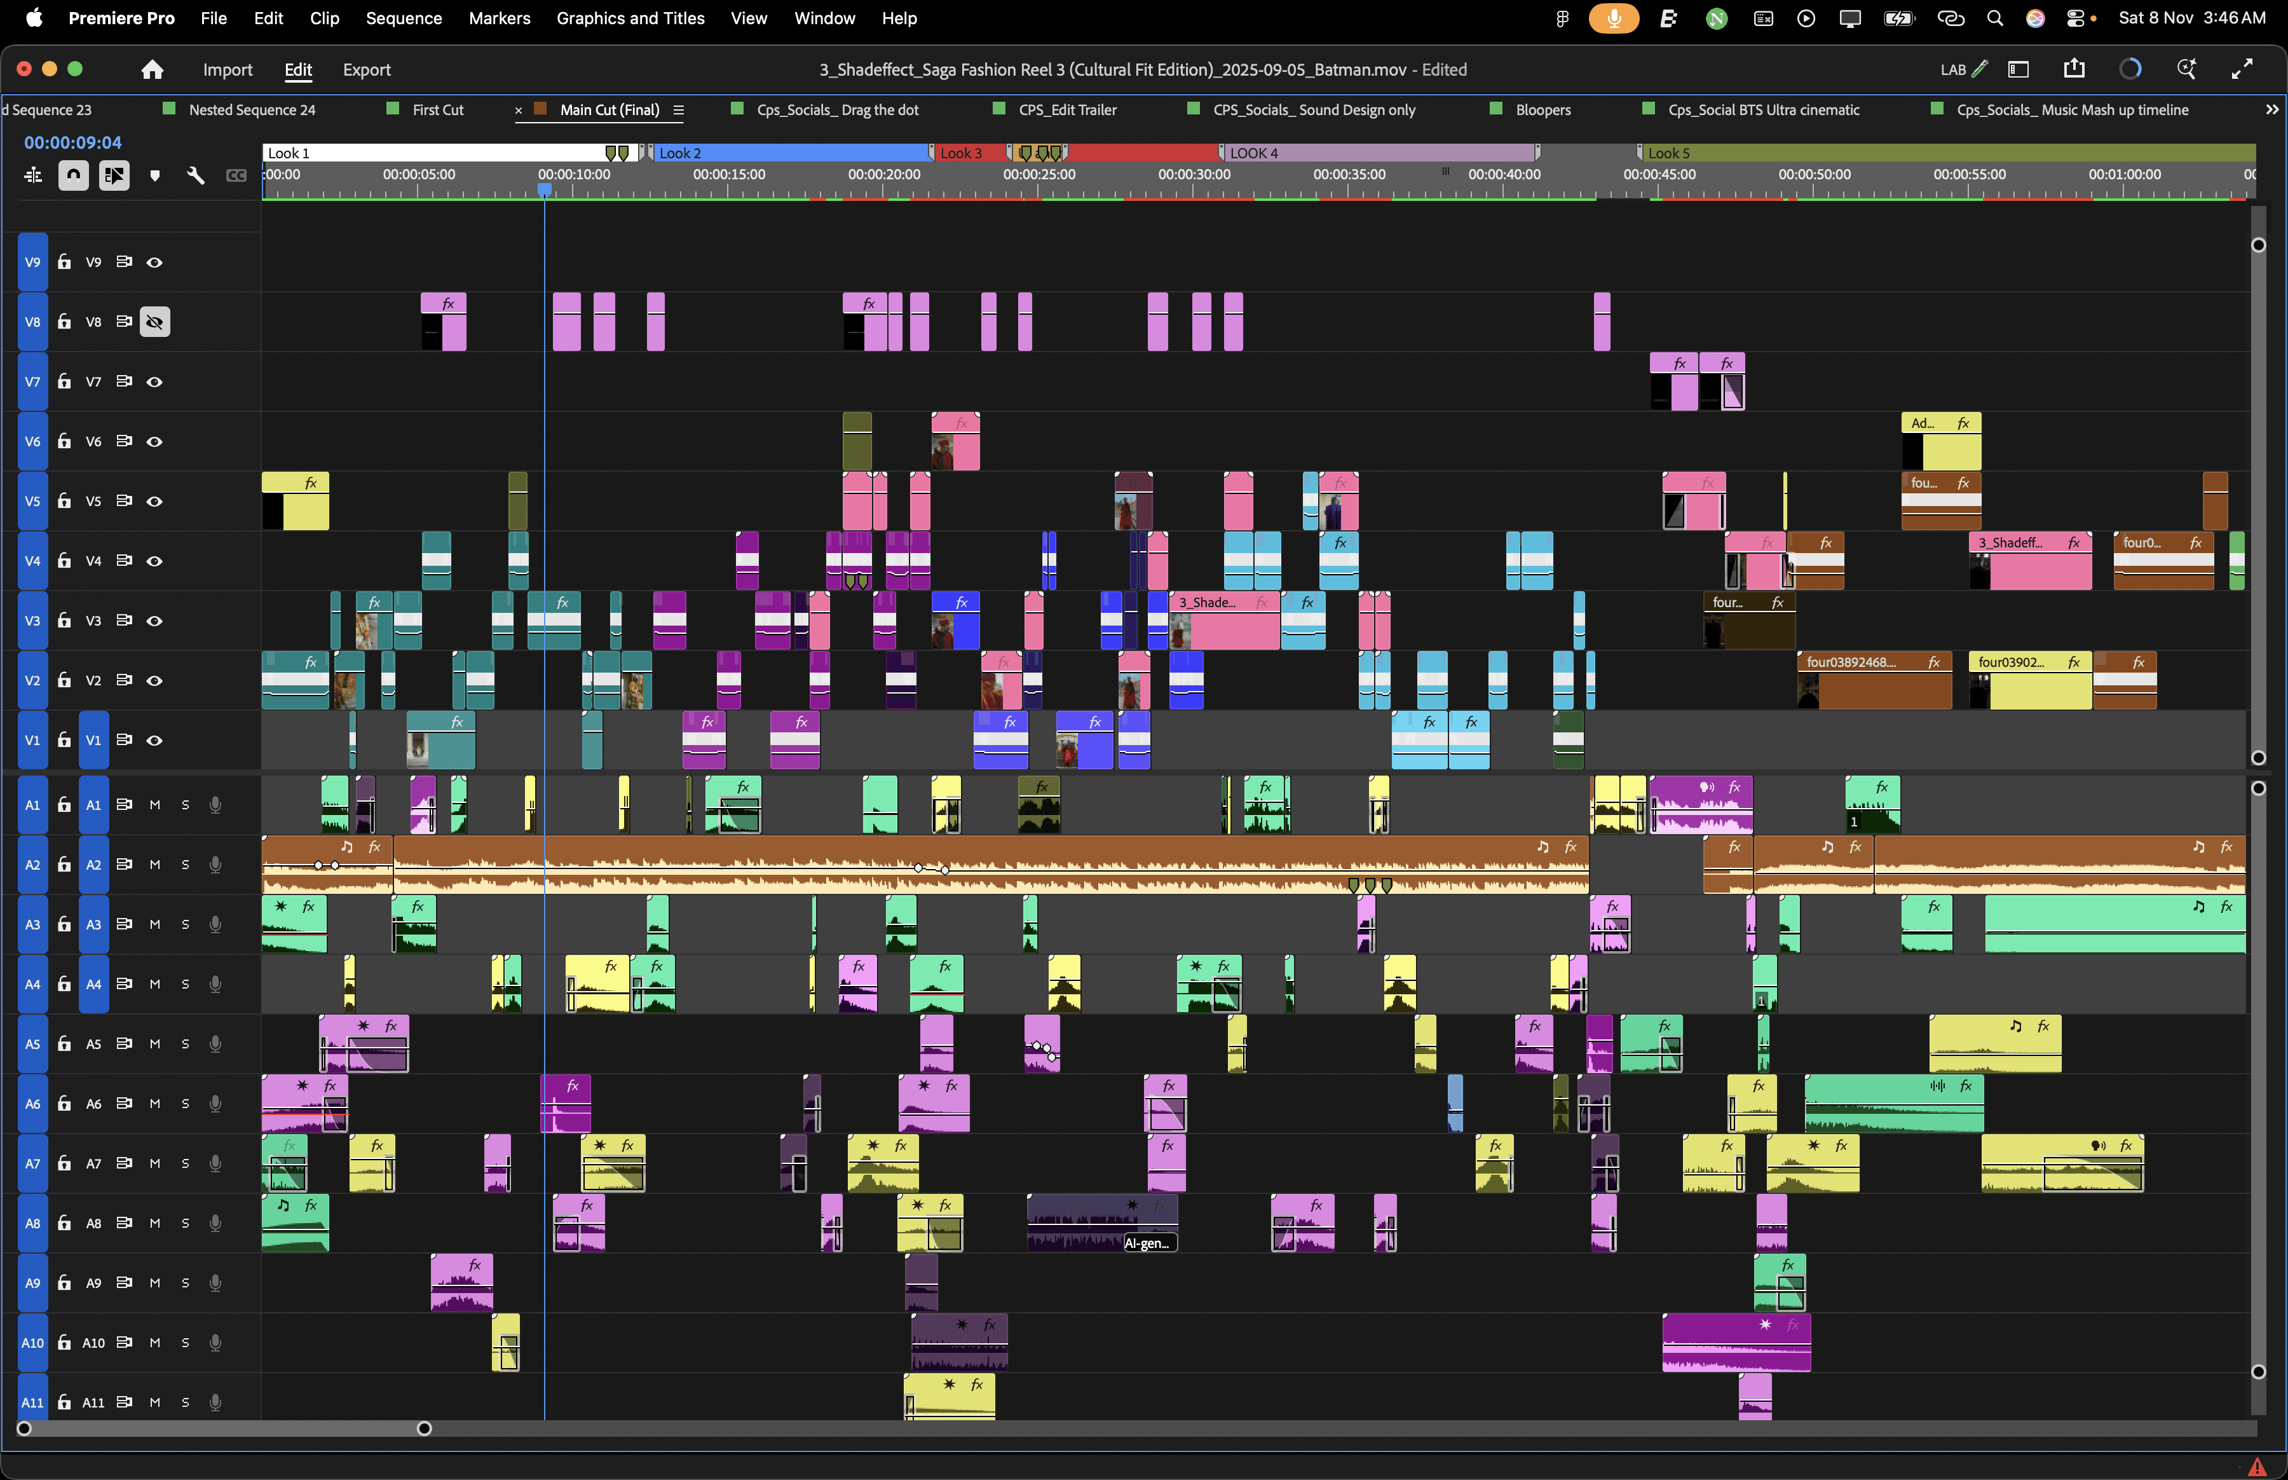Open the Sequence menu in menu bar

coord(404,18)
